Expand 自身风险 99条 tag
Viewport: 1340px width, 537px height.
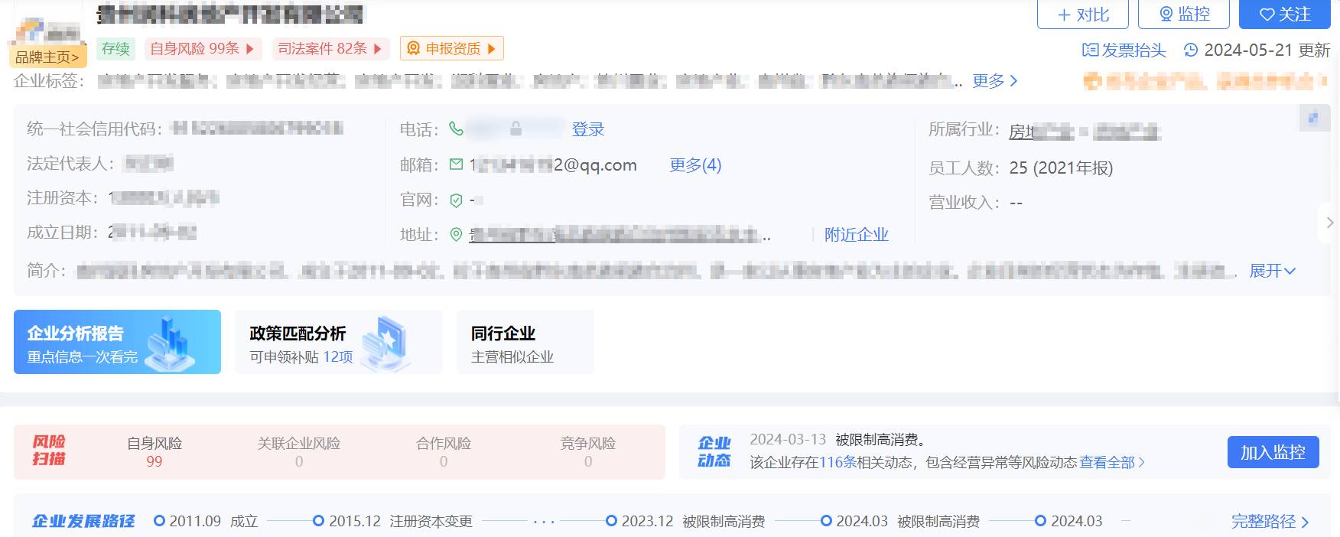pos(203,49)
